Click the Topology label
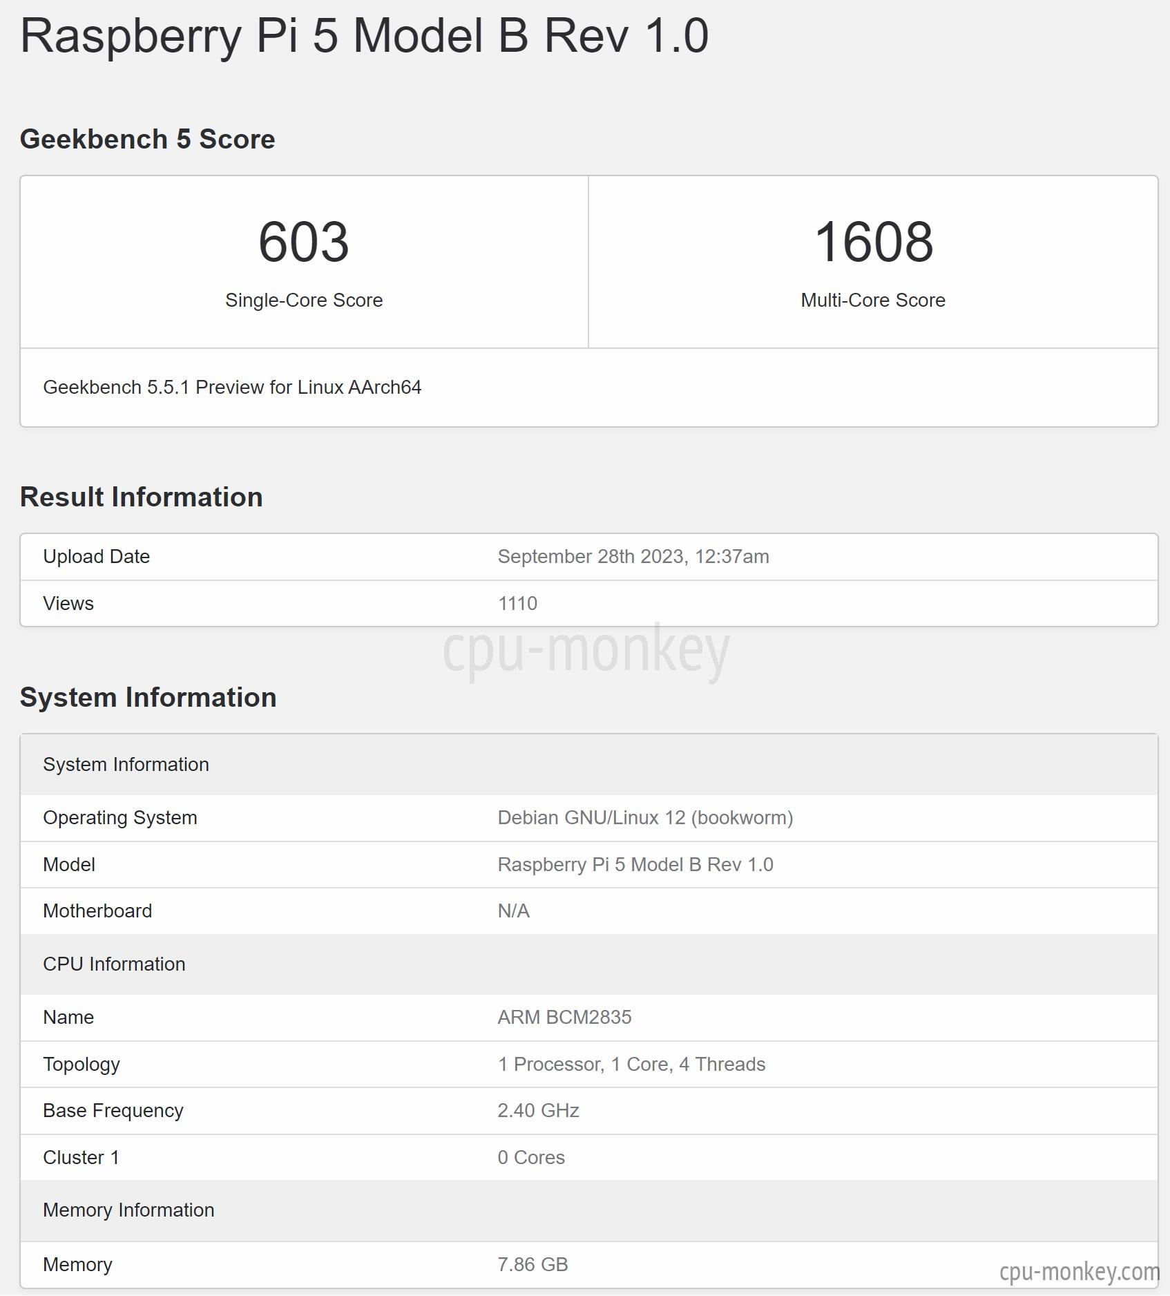 81,1065
